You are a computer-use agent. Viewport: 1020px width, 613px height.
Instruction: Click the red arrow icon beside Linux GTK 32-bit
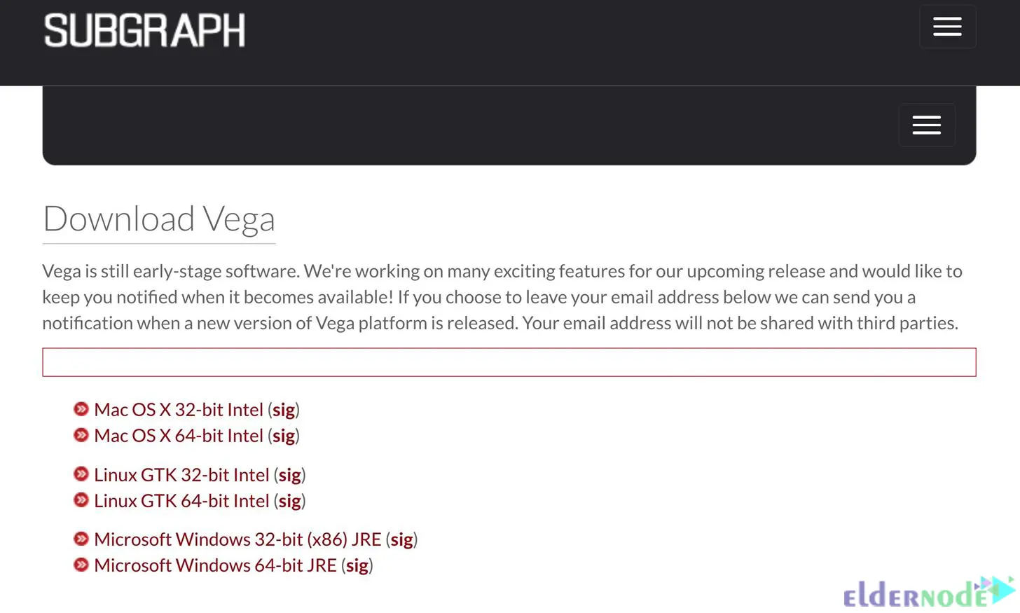pyautogui.click(x=81, y=474)
